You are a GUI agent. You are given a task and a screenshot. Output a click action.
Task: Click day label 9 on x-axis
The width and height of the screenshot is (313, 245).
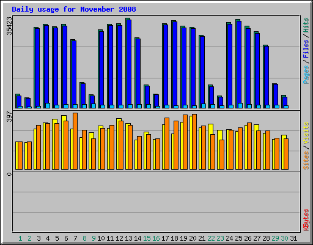94,238
